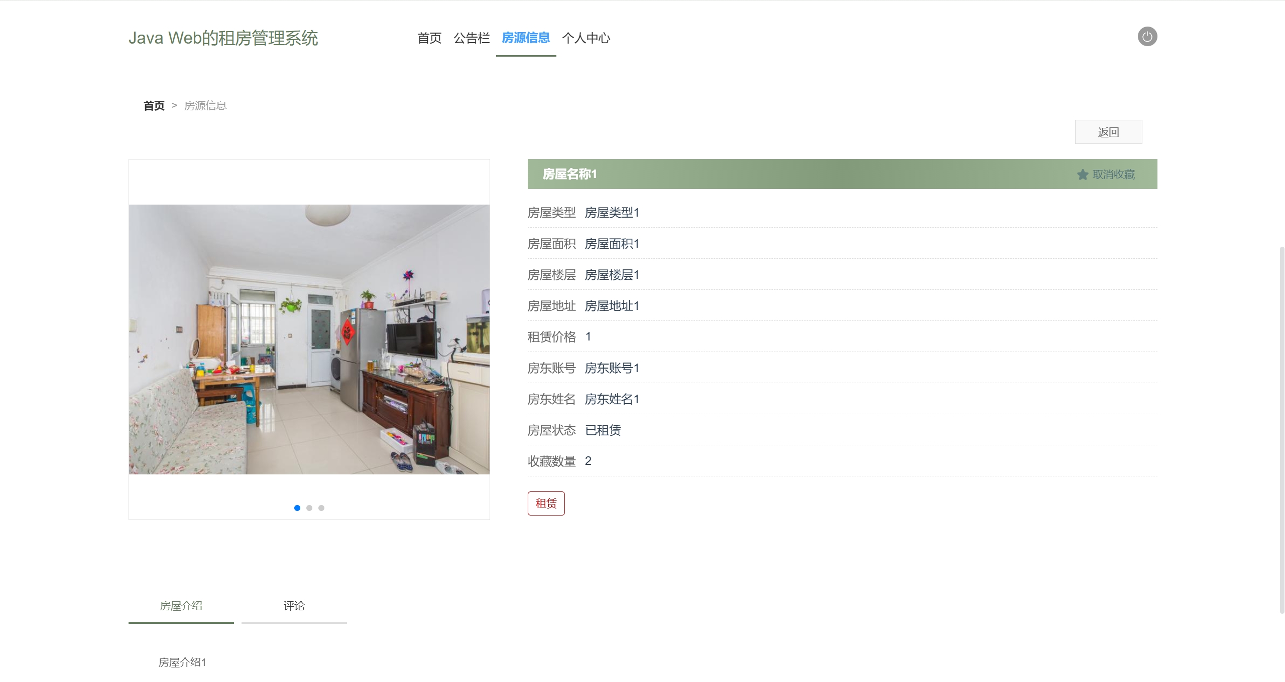The width and height of the screenshot is (1285, 682).
Task: Switch to the 房屋介绍 tab
Action: pyautogui.click(x=181, y=606)
